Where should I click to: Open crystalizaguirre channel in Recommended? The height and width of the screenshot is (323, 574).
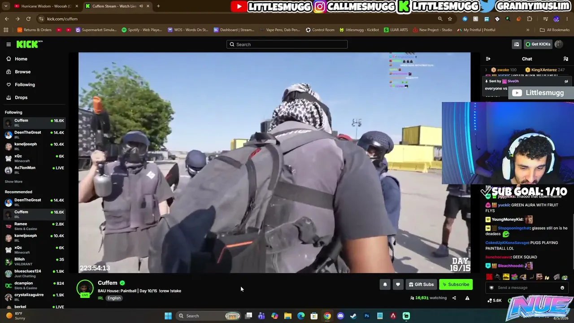click(35, 297)
